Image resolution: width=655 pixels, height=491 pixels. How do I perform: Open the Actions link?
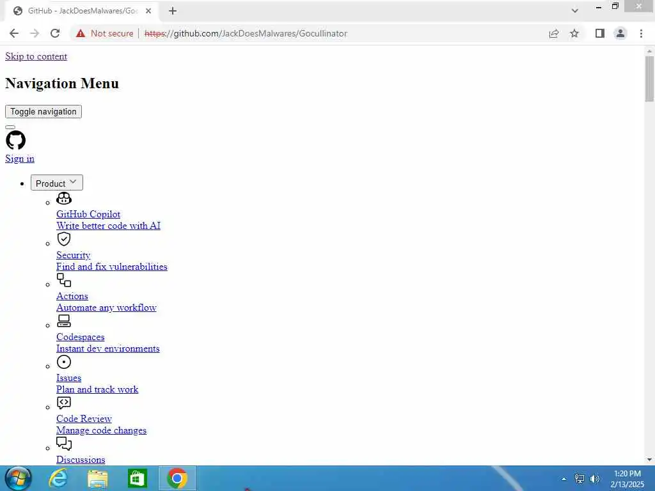coord(72,296)
